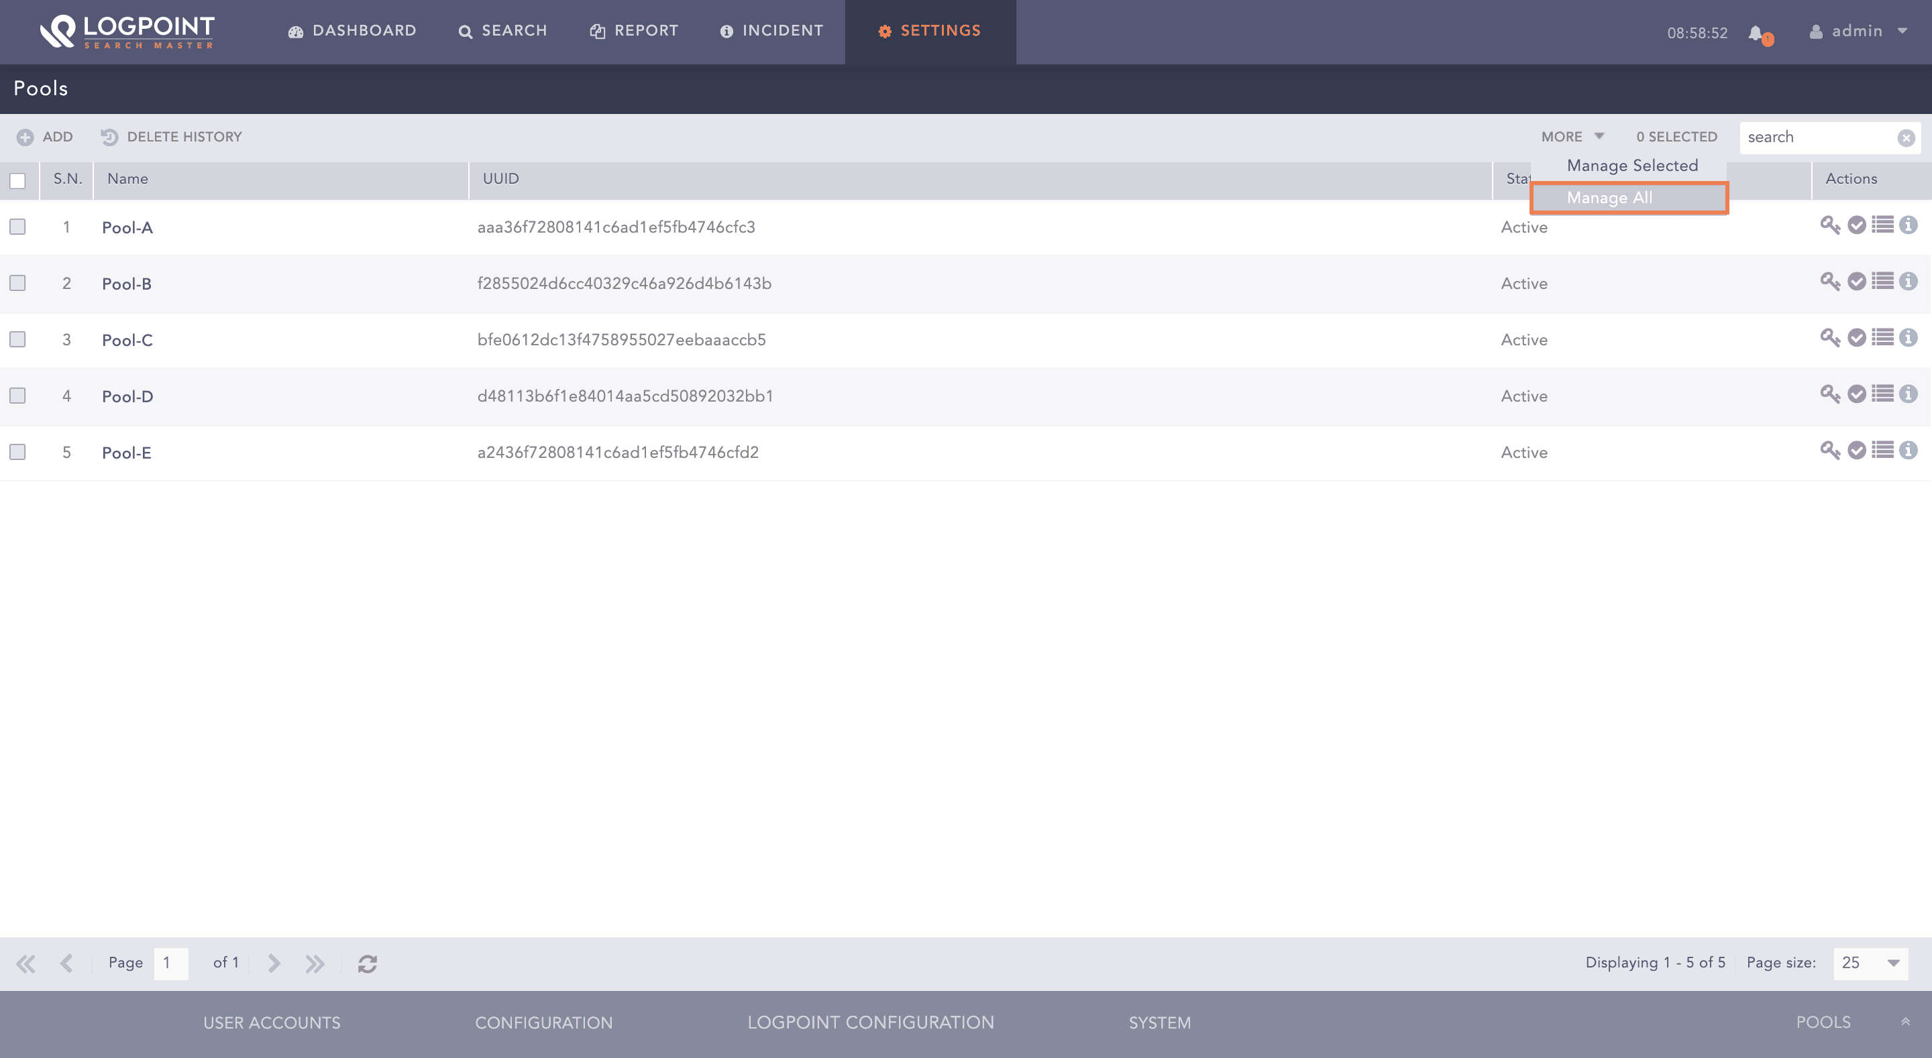This screenshot has height=1058, width=1932.
Task: Check the Pool-A row checkbox
Action: click(17, 227)
